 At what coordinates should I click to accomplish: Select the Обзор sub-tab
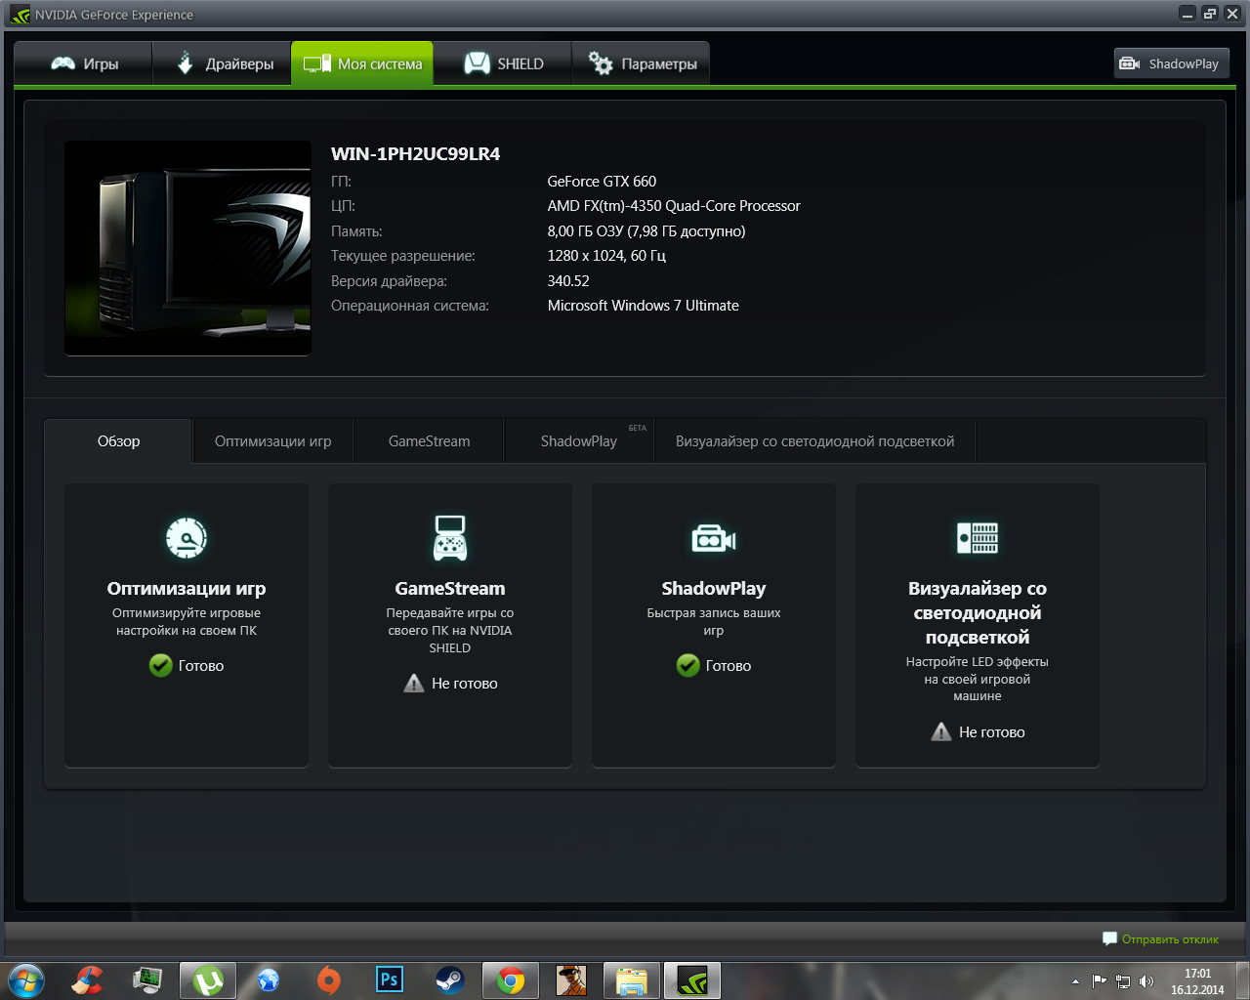tap(118, 441)
